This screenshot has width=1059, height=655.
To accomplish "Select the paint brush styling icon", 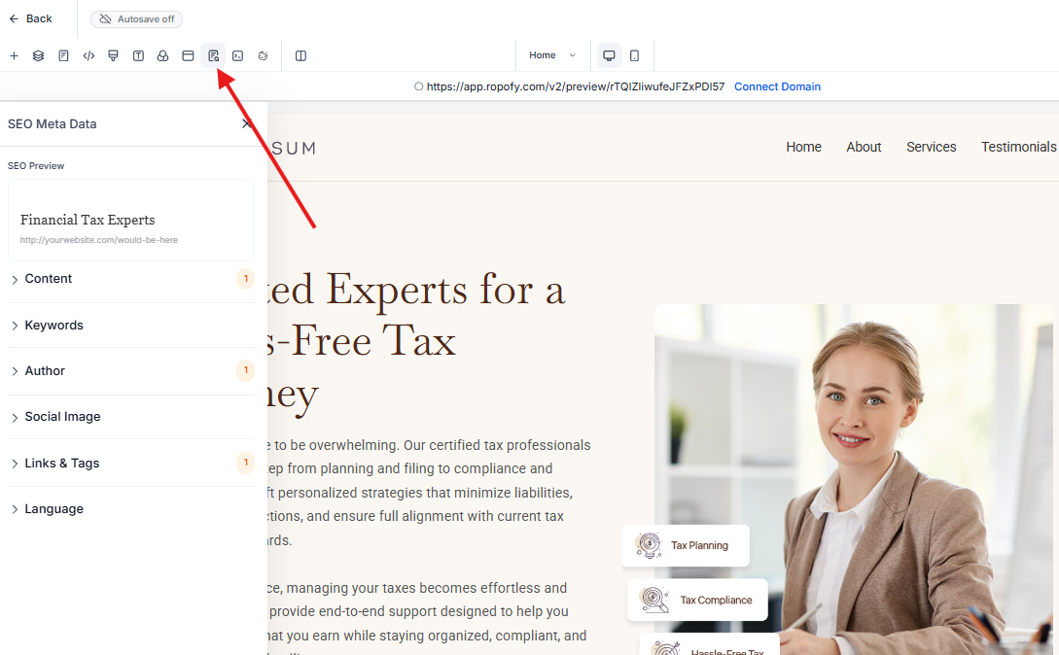I will click(x=114, y=56).
